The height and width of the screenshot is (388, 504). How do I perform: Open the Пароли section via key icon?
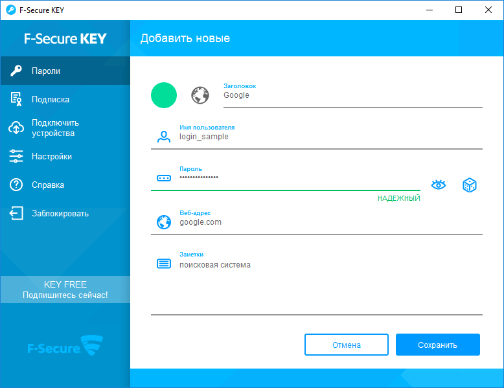pyautogui.click(x=16, y=71)
